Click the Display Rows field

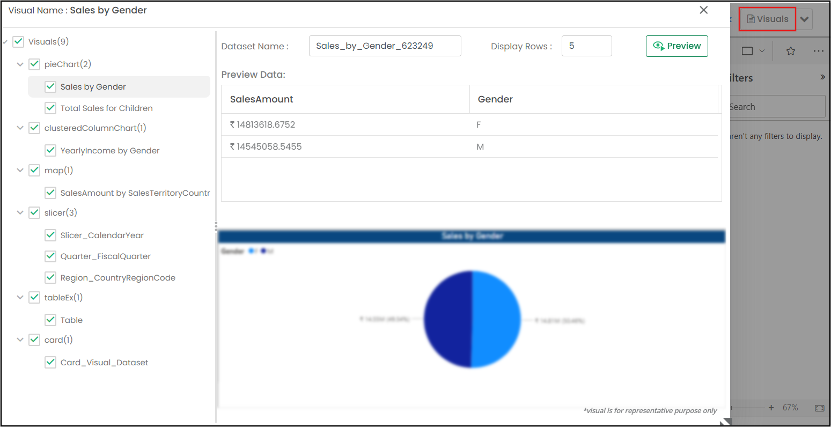coord(587,46)
